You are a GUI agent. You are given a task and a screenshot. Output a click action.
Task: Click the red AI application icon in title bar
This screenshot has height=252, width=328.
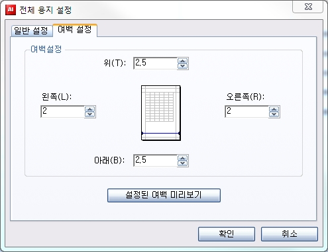[11, 10]
